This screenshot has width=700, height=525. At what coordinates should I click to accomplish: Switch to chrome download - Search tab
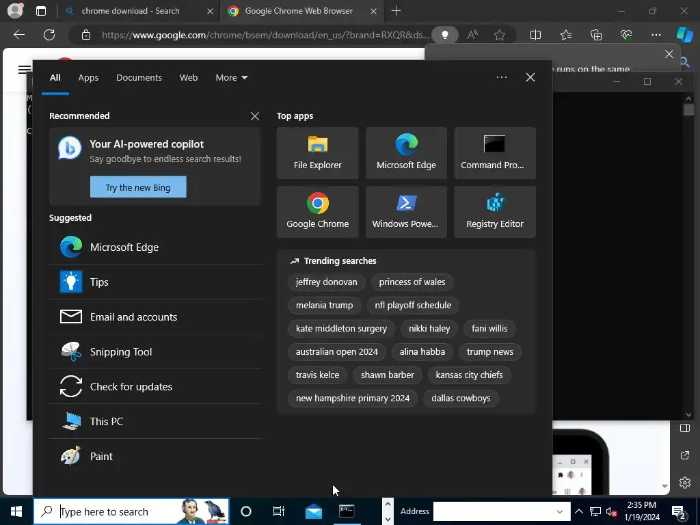[138, 11]
